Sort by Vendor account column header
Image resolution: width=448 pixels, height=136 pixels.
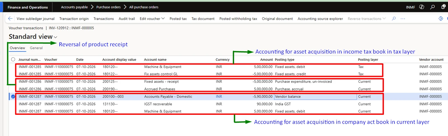tap(431, 59)
